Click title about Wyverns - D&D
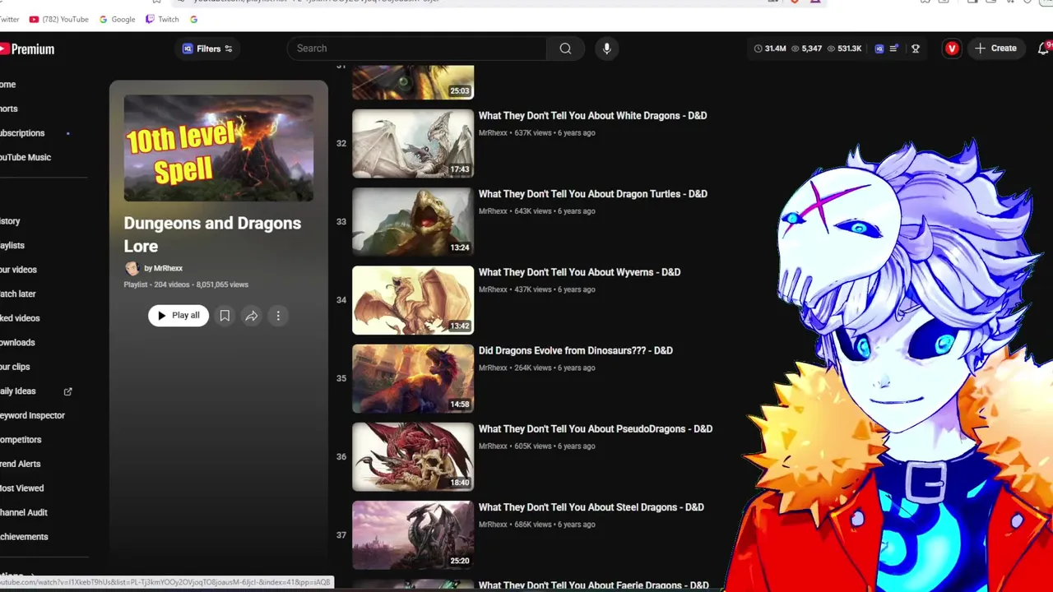1053x592 pixels. pos(579,272)
